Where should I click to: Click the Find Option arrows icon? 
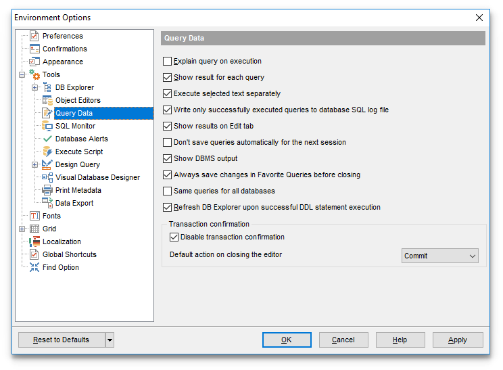(34, 267)
